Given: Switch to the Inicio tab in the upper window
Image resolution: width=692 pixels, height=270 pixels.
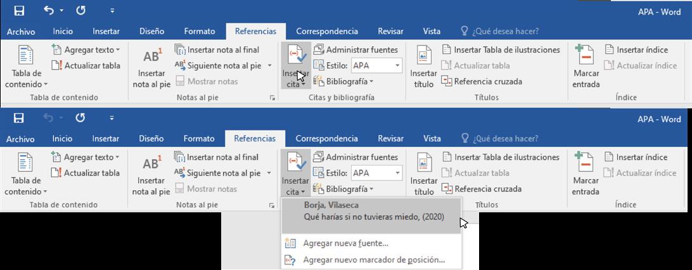Looking at the screenshot, I should coord(63,31).
